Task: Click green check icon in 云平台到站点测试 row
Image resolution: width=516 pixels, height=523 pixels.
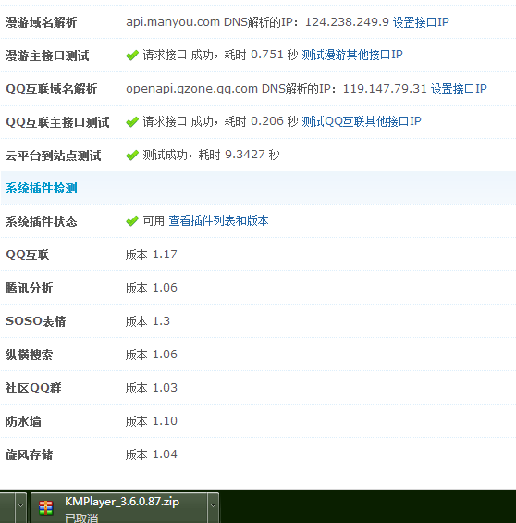Action: click(x=132, y=156)
